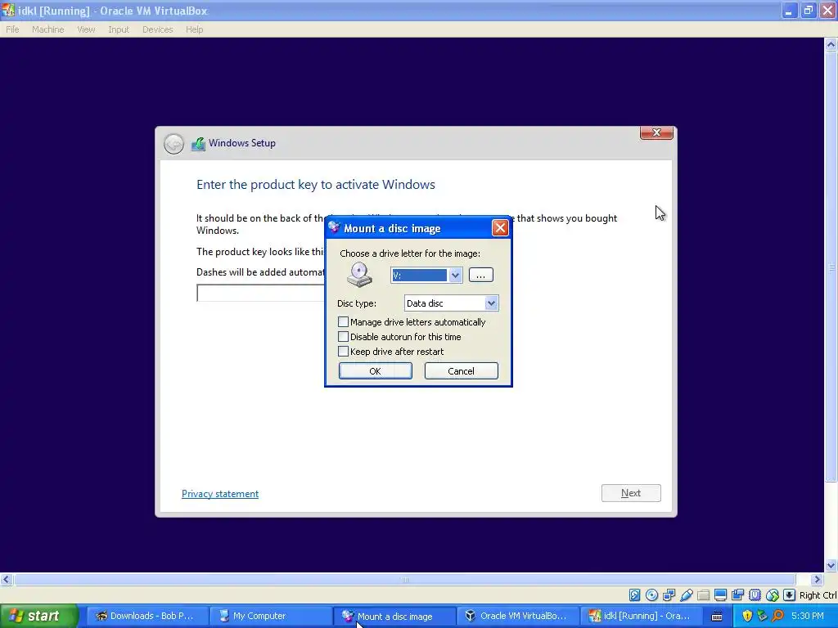Click horizontal scrollbar left arrow
This screenshot has width=838, height=628.
7,580
